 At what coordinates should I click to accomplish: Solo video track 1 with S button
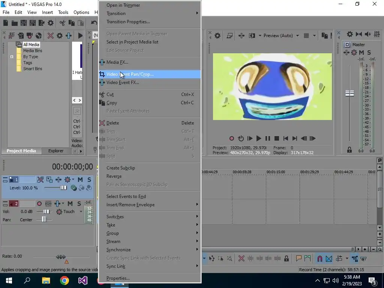coord(89,180)
